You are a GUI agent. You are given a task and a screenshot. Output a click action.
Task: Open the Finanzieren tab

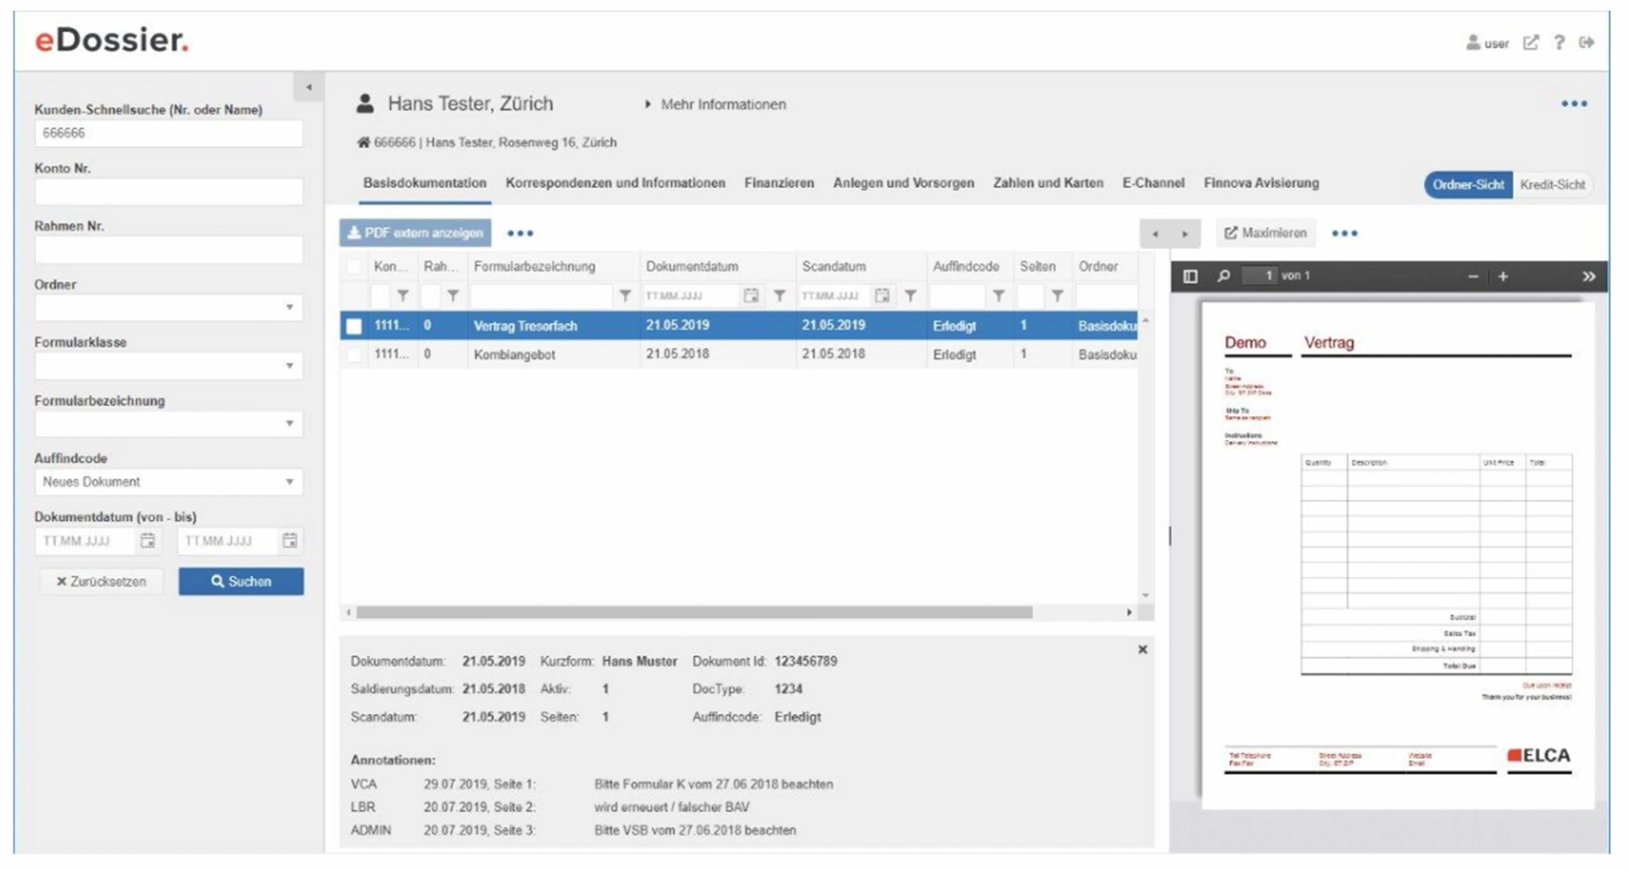click(x=779, y=183)
